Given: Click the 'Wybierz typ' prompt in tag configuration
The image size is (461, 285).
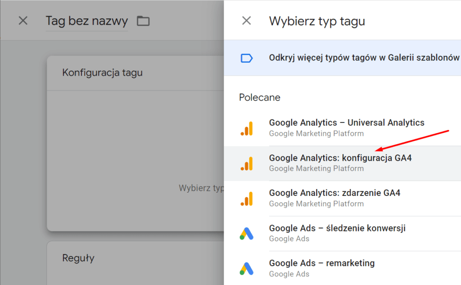Looking at the screenshot, I should click(x=201, y=188).
